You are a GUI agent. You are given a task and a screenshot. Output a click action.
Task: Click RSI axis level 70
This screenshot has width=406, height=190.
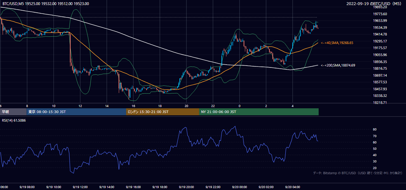coord(375,136)
